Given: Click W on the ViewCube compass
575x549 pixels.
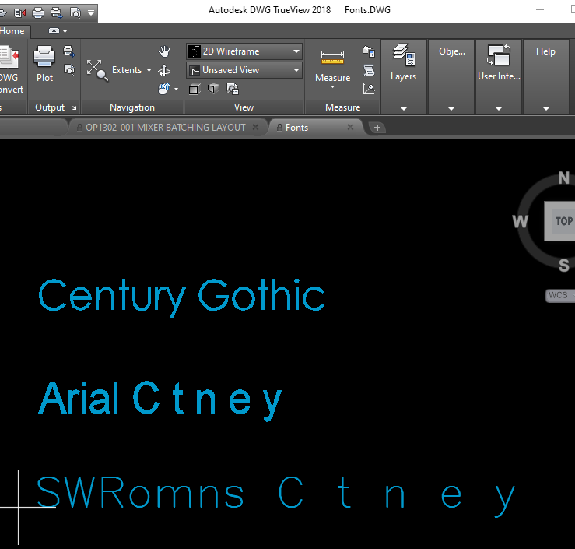Looking at the screenshot, I should (x=520, y=221).
